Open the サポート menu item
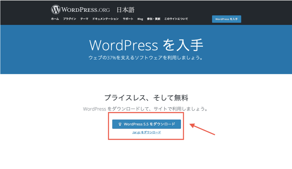The width and height of the screenshot is (292, 169). click(128, 19)
